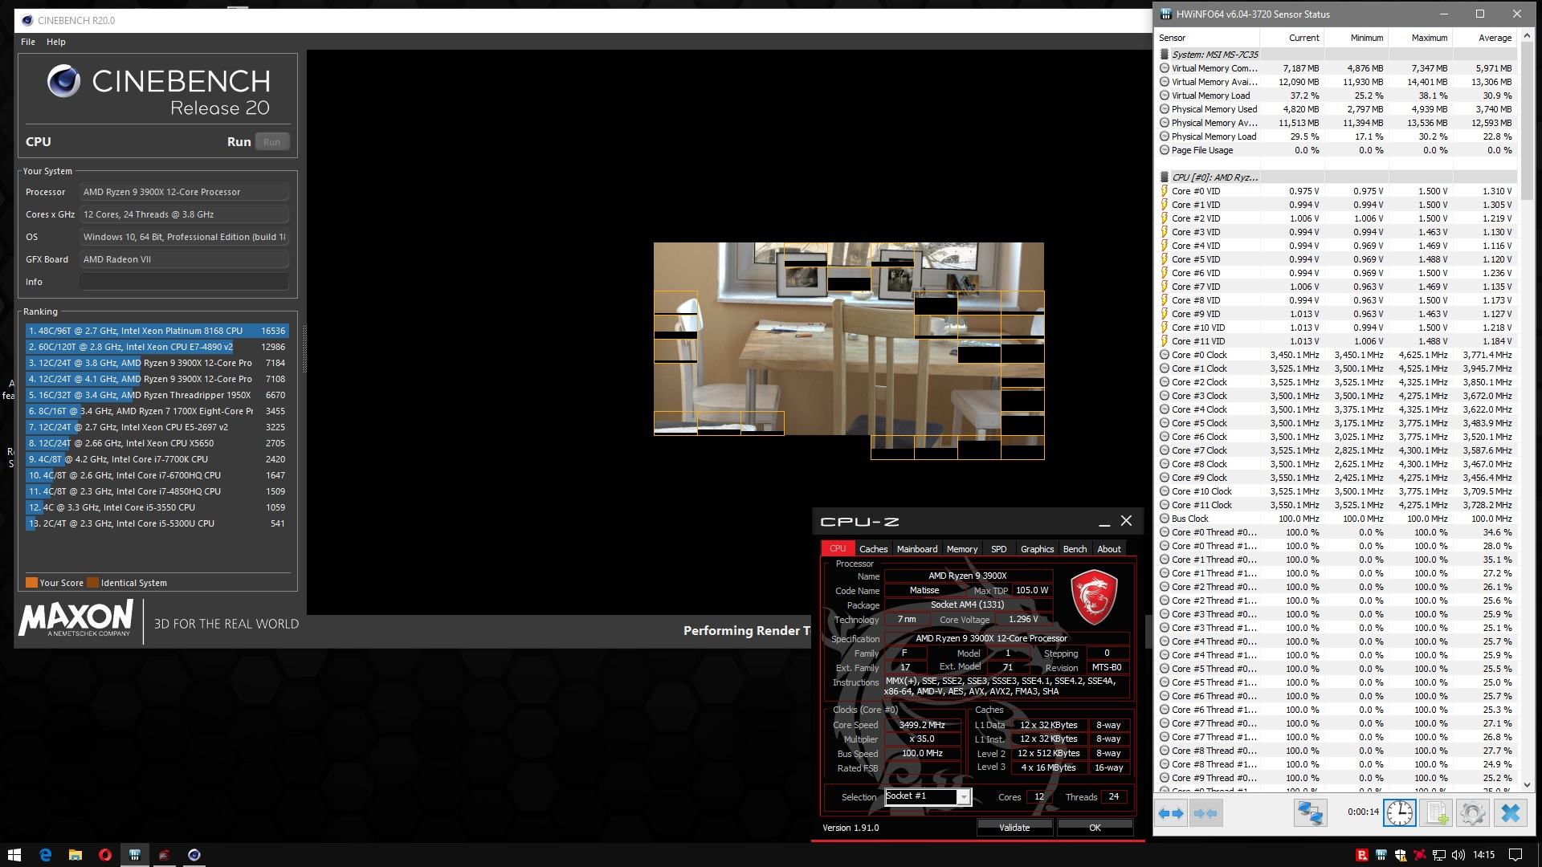1542x867 pixels.
Task: Click the Validate button in CPU-Z
Action: click(1014, 827)
